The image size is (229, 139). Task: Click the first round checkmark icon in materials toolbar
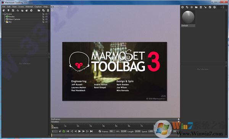point(210,7)
